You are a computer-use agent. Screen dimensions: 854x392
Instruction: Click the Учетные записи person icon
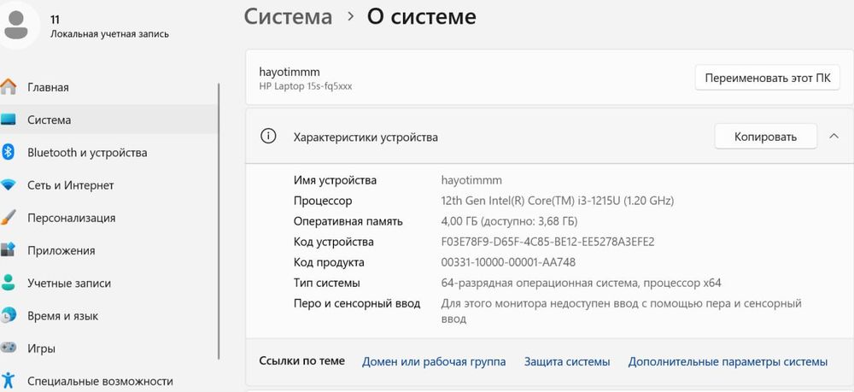[x=8, y=284]
